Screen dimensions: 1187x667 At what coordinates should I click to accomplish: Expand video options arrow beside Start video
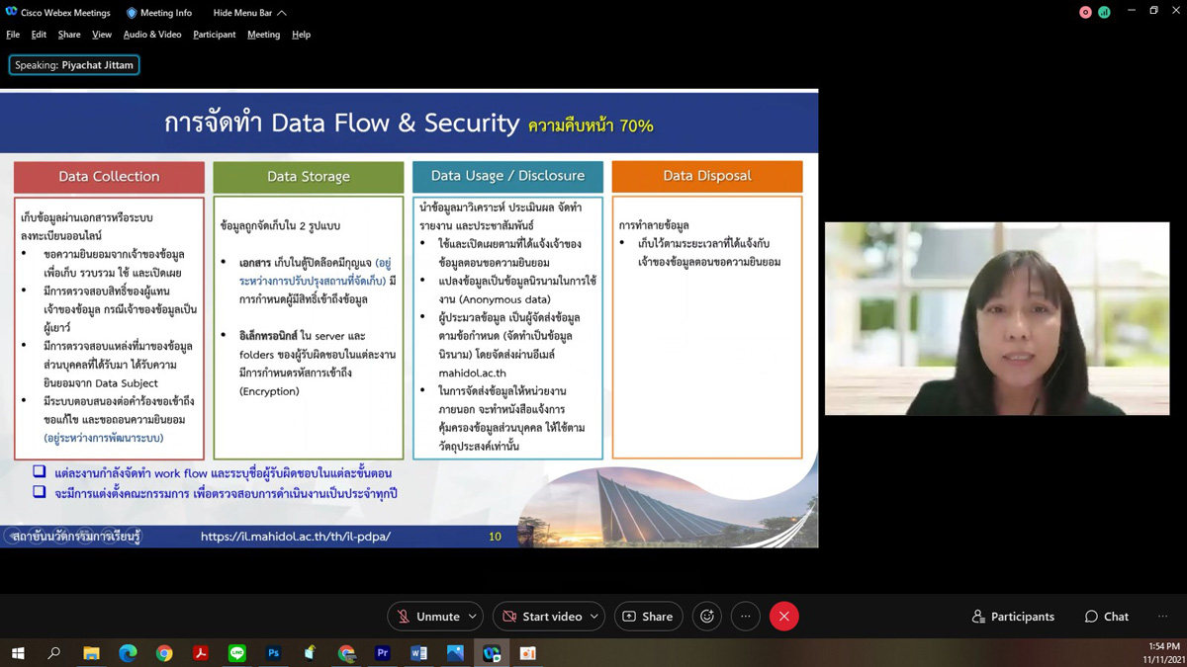coord(593,617)
